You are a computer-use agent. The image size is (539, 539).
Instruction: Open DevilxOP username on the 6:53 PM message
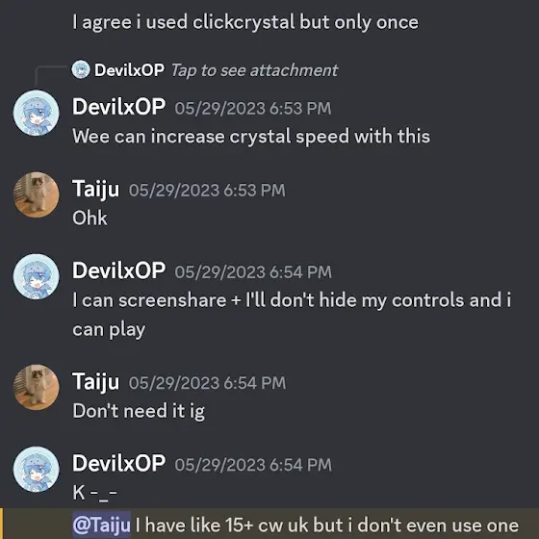[x=119, y=107]
